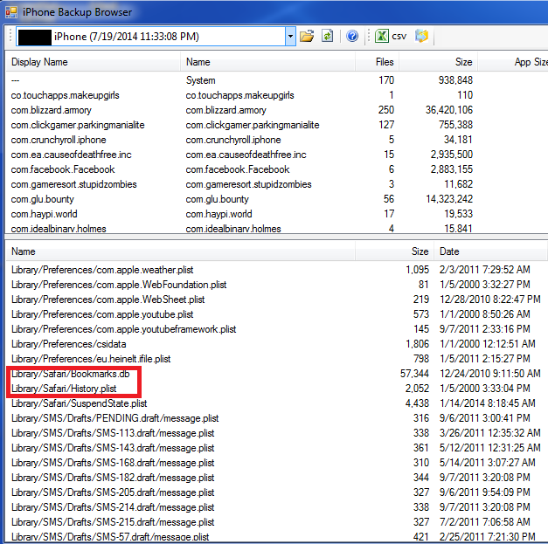Select com.clickgamer.parkingmanialite app row

[277, 125]
